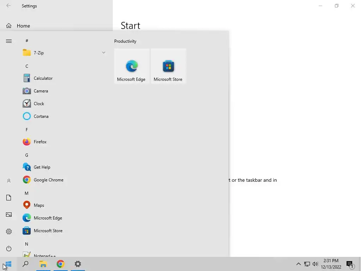
Task: Launch Microsoft Edge from the app list
Action: [65, 218]
